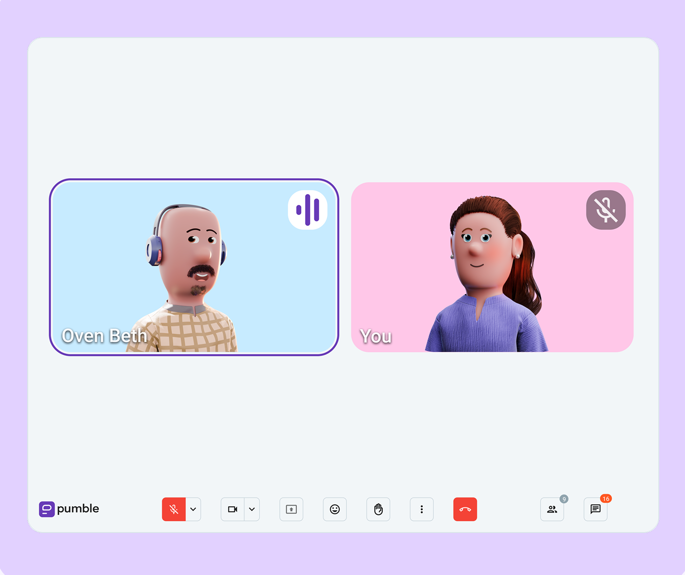The width and height of the screenshot is (685, 575).
Task: Click the speaking indicator on Oven Beth's tile
Action: [x=308, y=209]
